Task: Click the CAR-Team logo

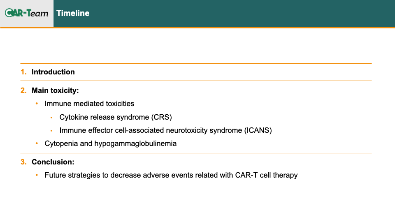Action: (x=26, y=13)
